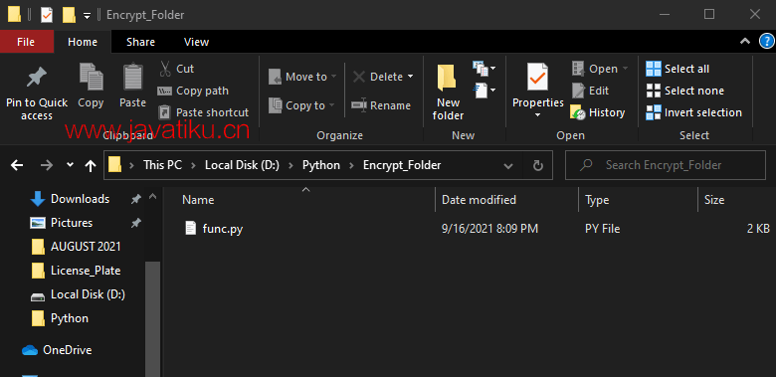776x377 pixels.
Task: Click the Paste clipboard icon
Action: pos(132,77)
